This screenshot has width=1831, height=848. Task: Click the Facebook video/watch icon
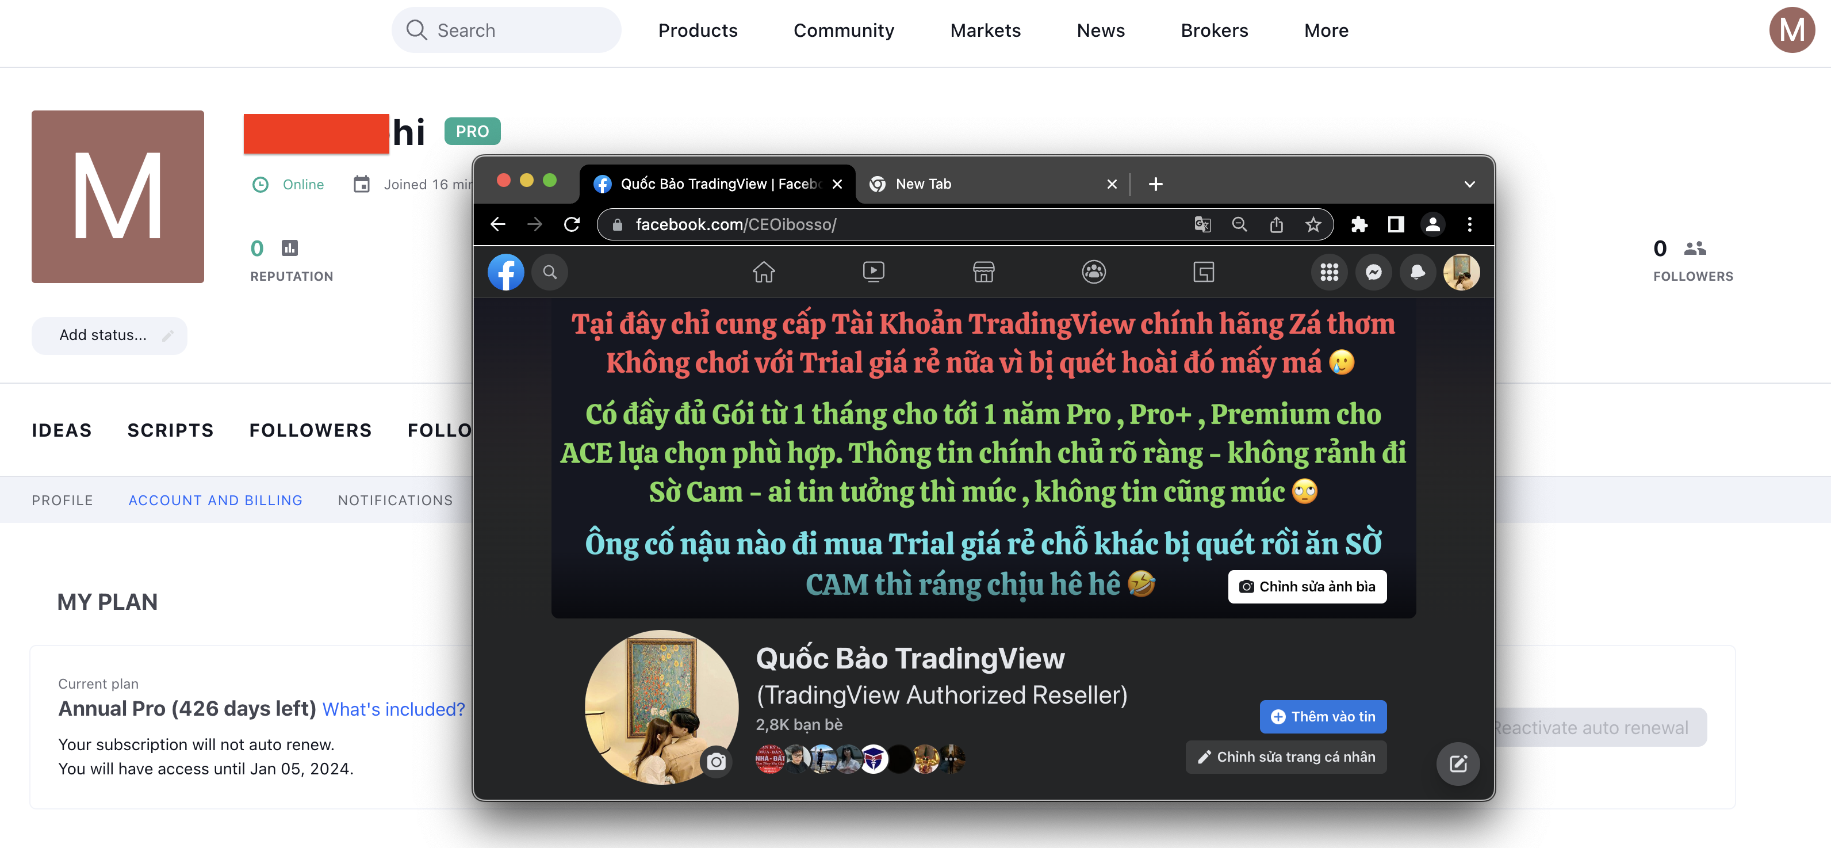point(874,271)
